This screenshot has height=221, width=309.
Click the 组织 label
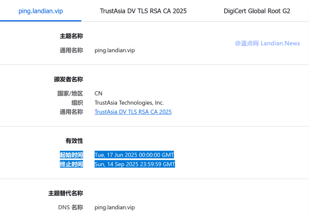click(77, 103)
